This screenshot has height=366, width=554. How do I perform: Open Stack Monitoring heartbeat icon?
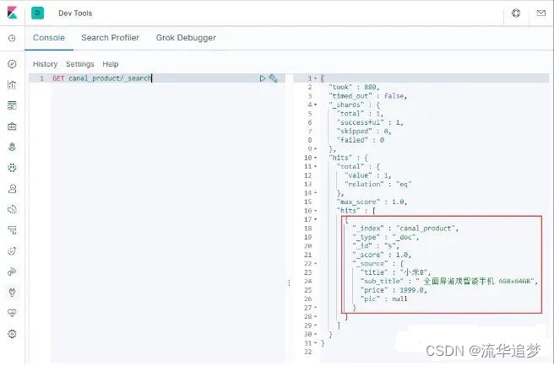click(x=12, y=313)
